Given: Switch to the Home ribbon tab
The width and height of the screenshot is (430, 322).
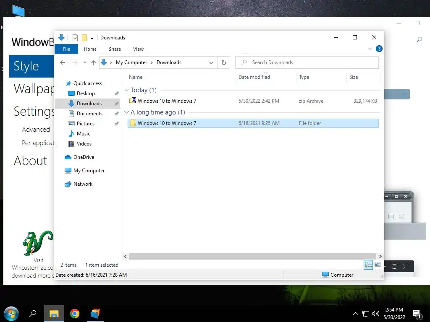Looking at the screenshot, I should [x=90, y=49].
